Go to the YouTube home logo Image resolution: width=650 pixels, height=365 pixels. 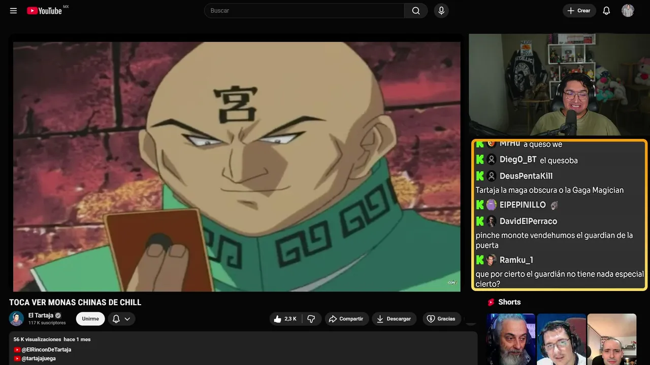tap(45, 11)
